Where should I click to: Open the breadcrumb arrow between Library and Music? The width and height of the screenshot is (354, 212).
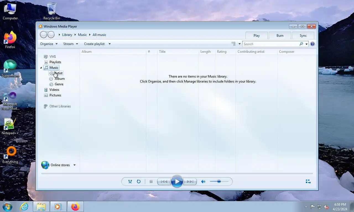pyautogui.click(x=75, y=35)
